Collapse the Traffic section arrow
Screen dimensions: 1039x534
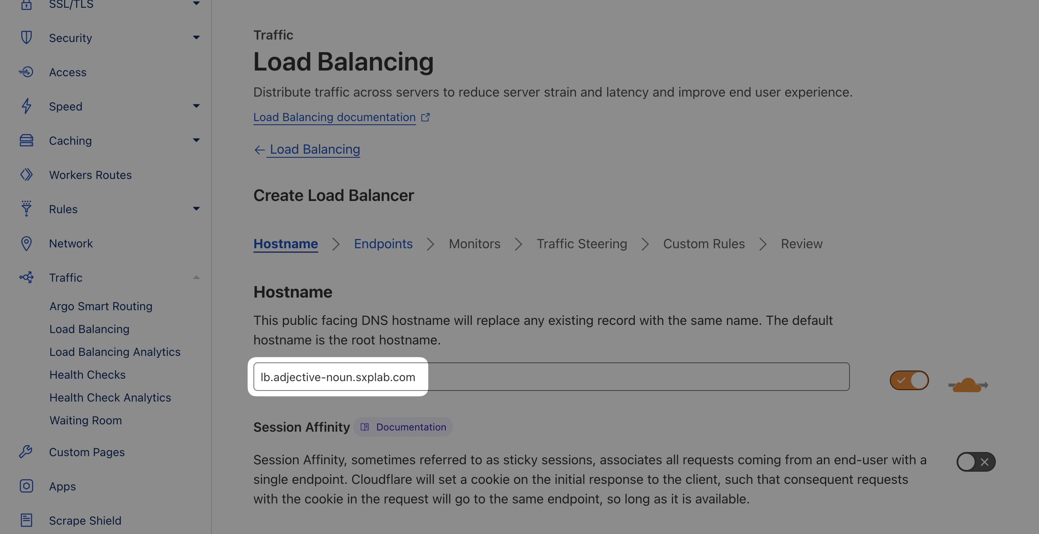tap(196, 278)
